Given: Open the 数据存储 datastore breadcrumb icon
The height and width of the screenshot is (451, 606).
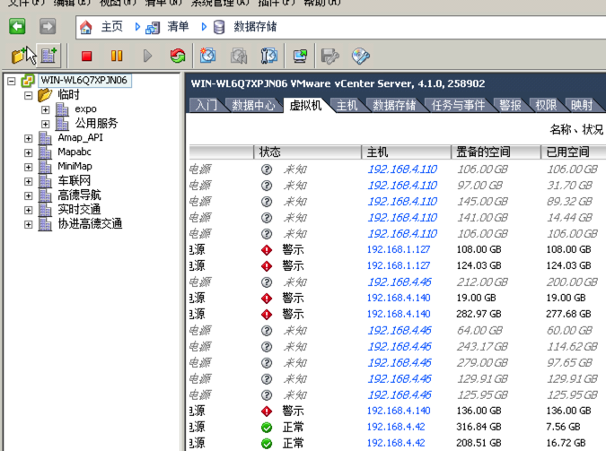Looking at the screenshot, I should click(x=219, y=28).
